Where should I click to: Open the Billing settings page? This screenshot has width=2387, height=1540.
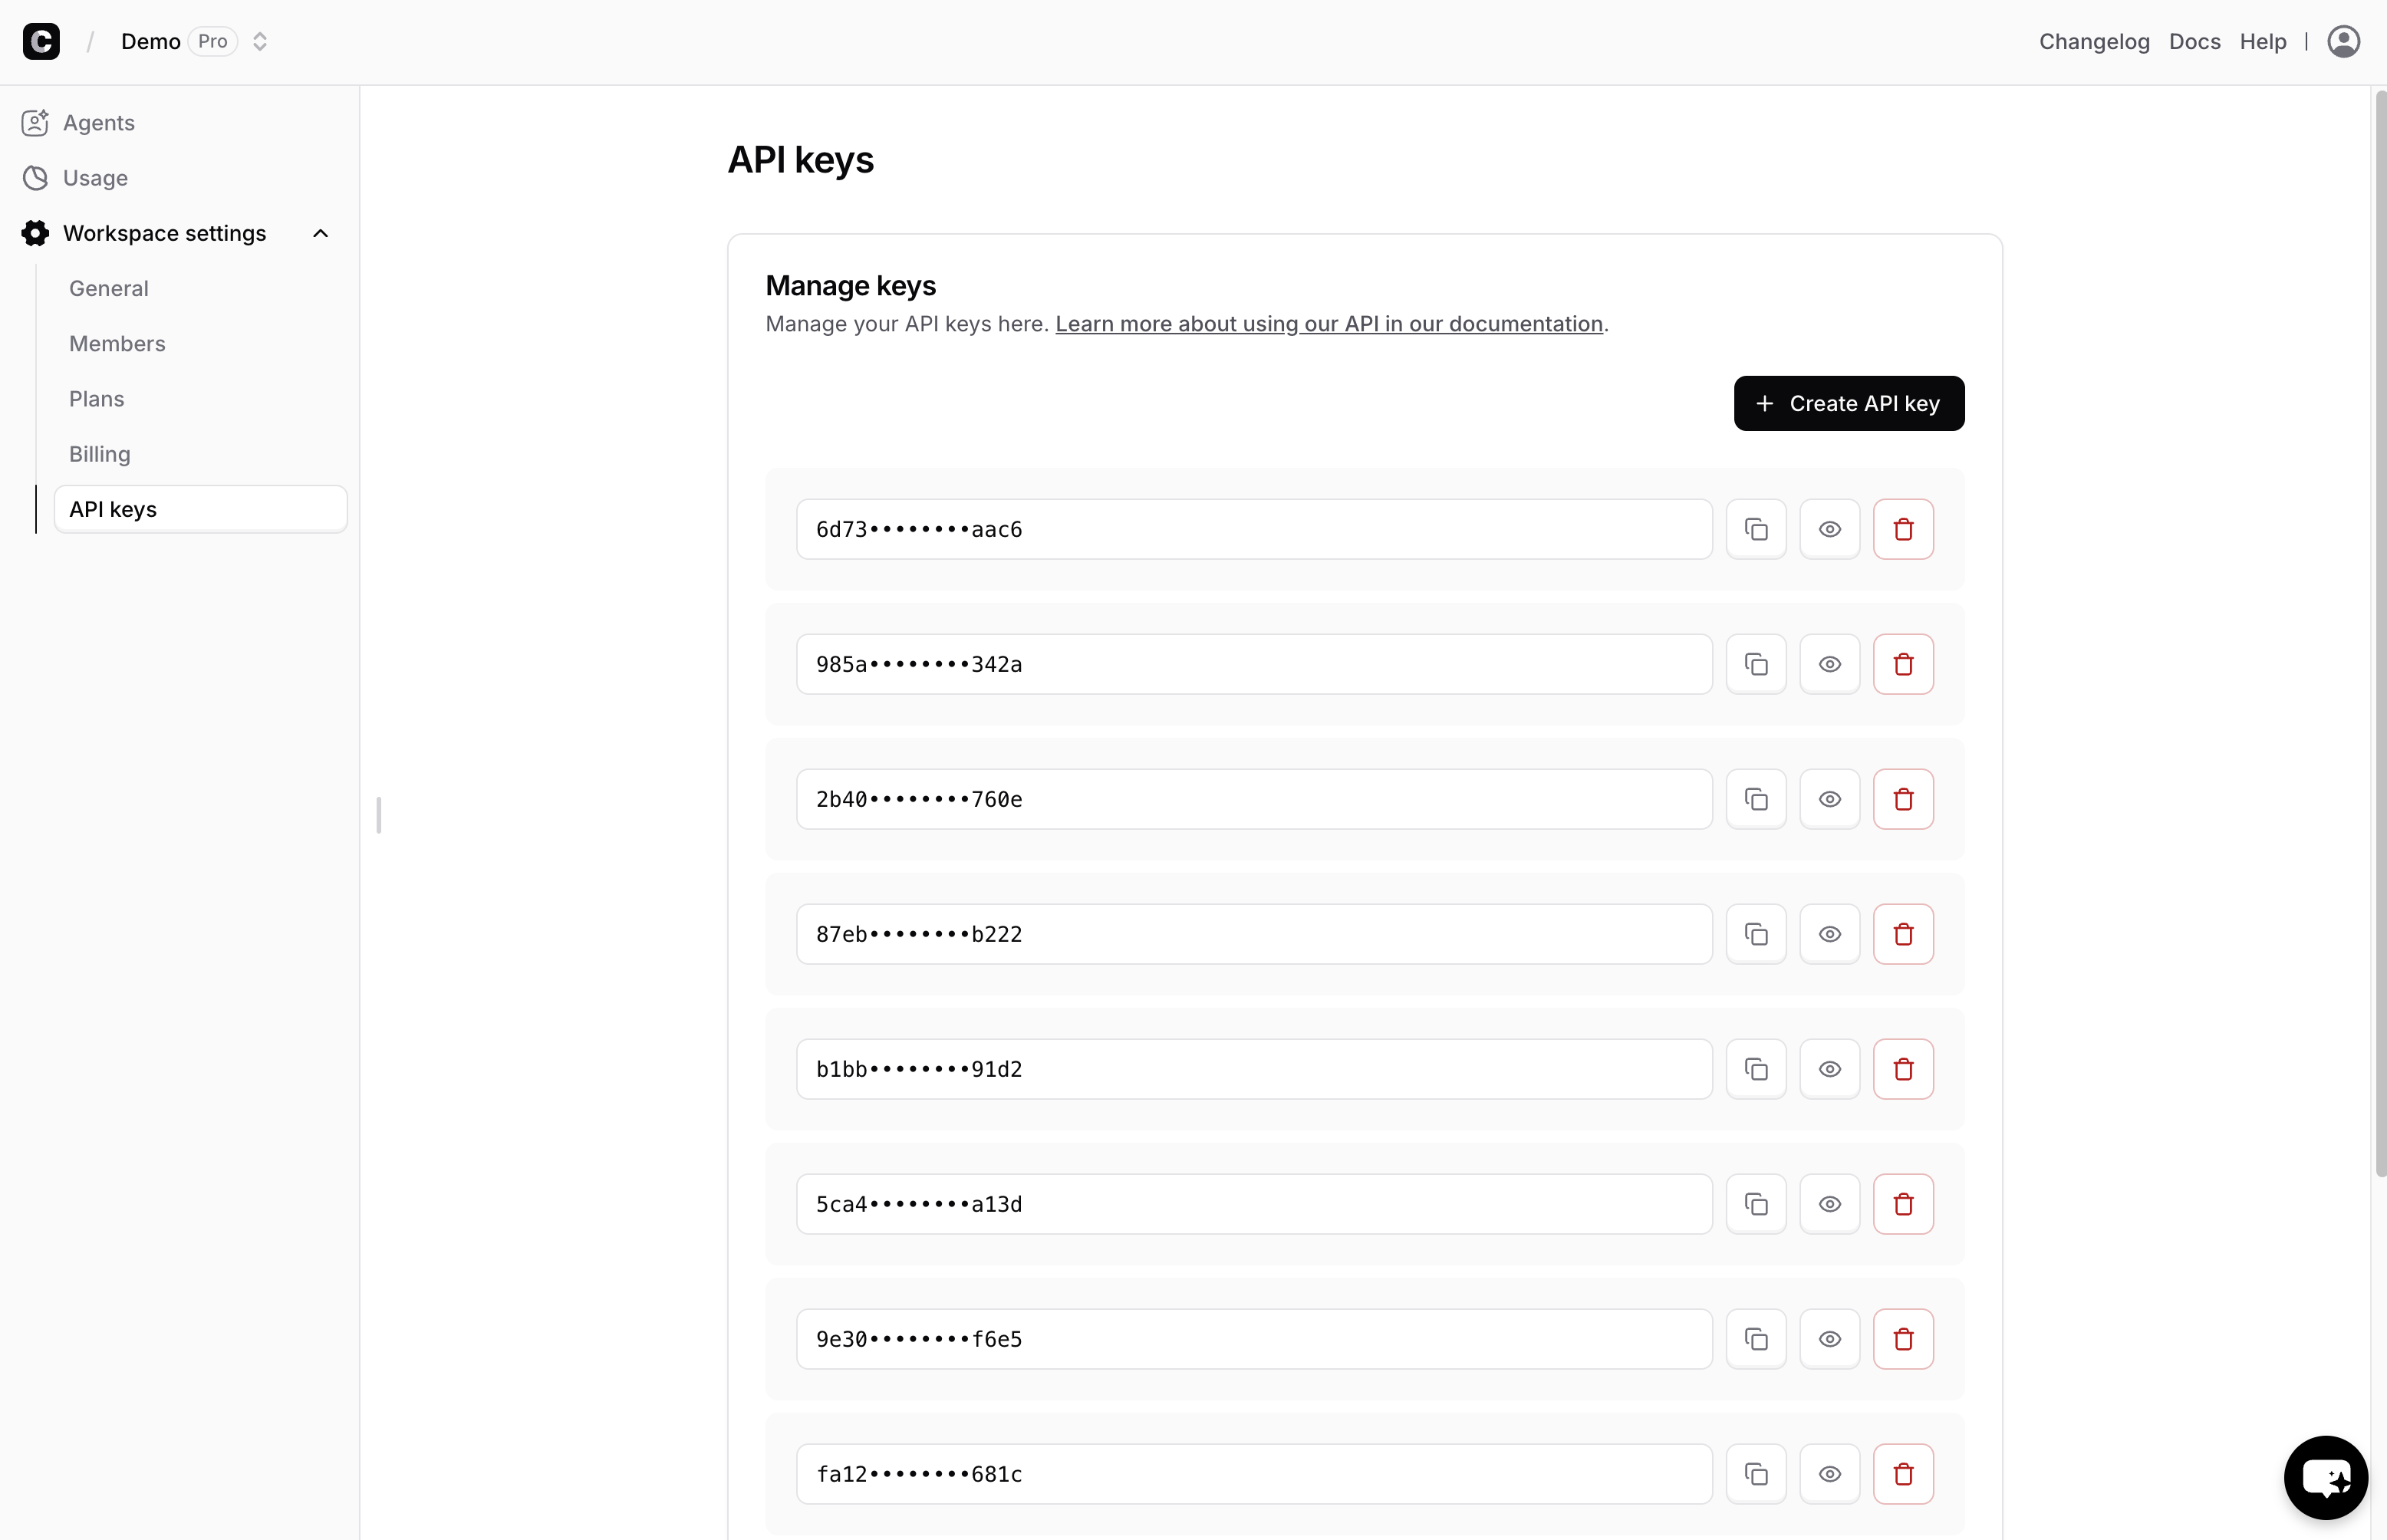pos(100,454)
